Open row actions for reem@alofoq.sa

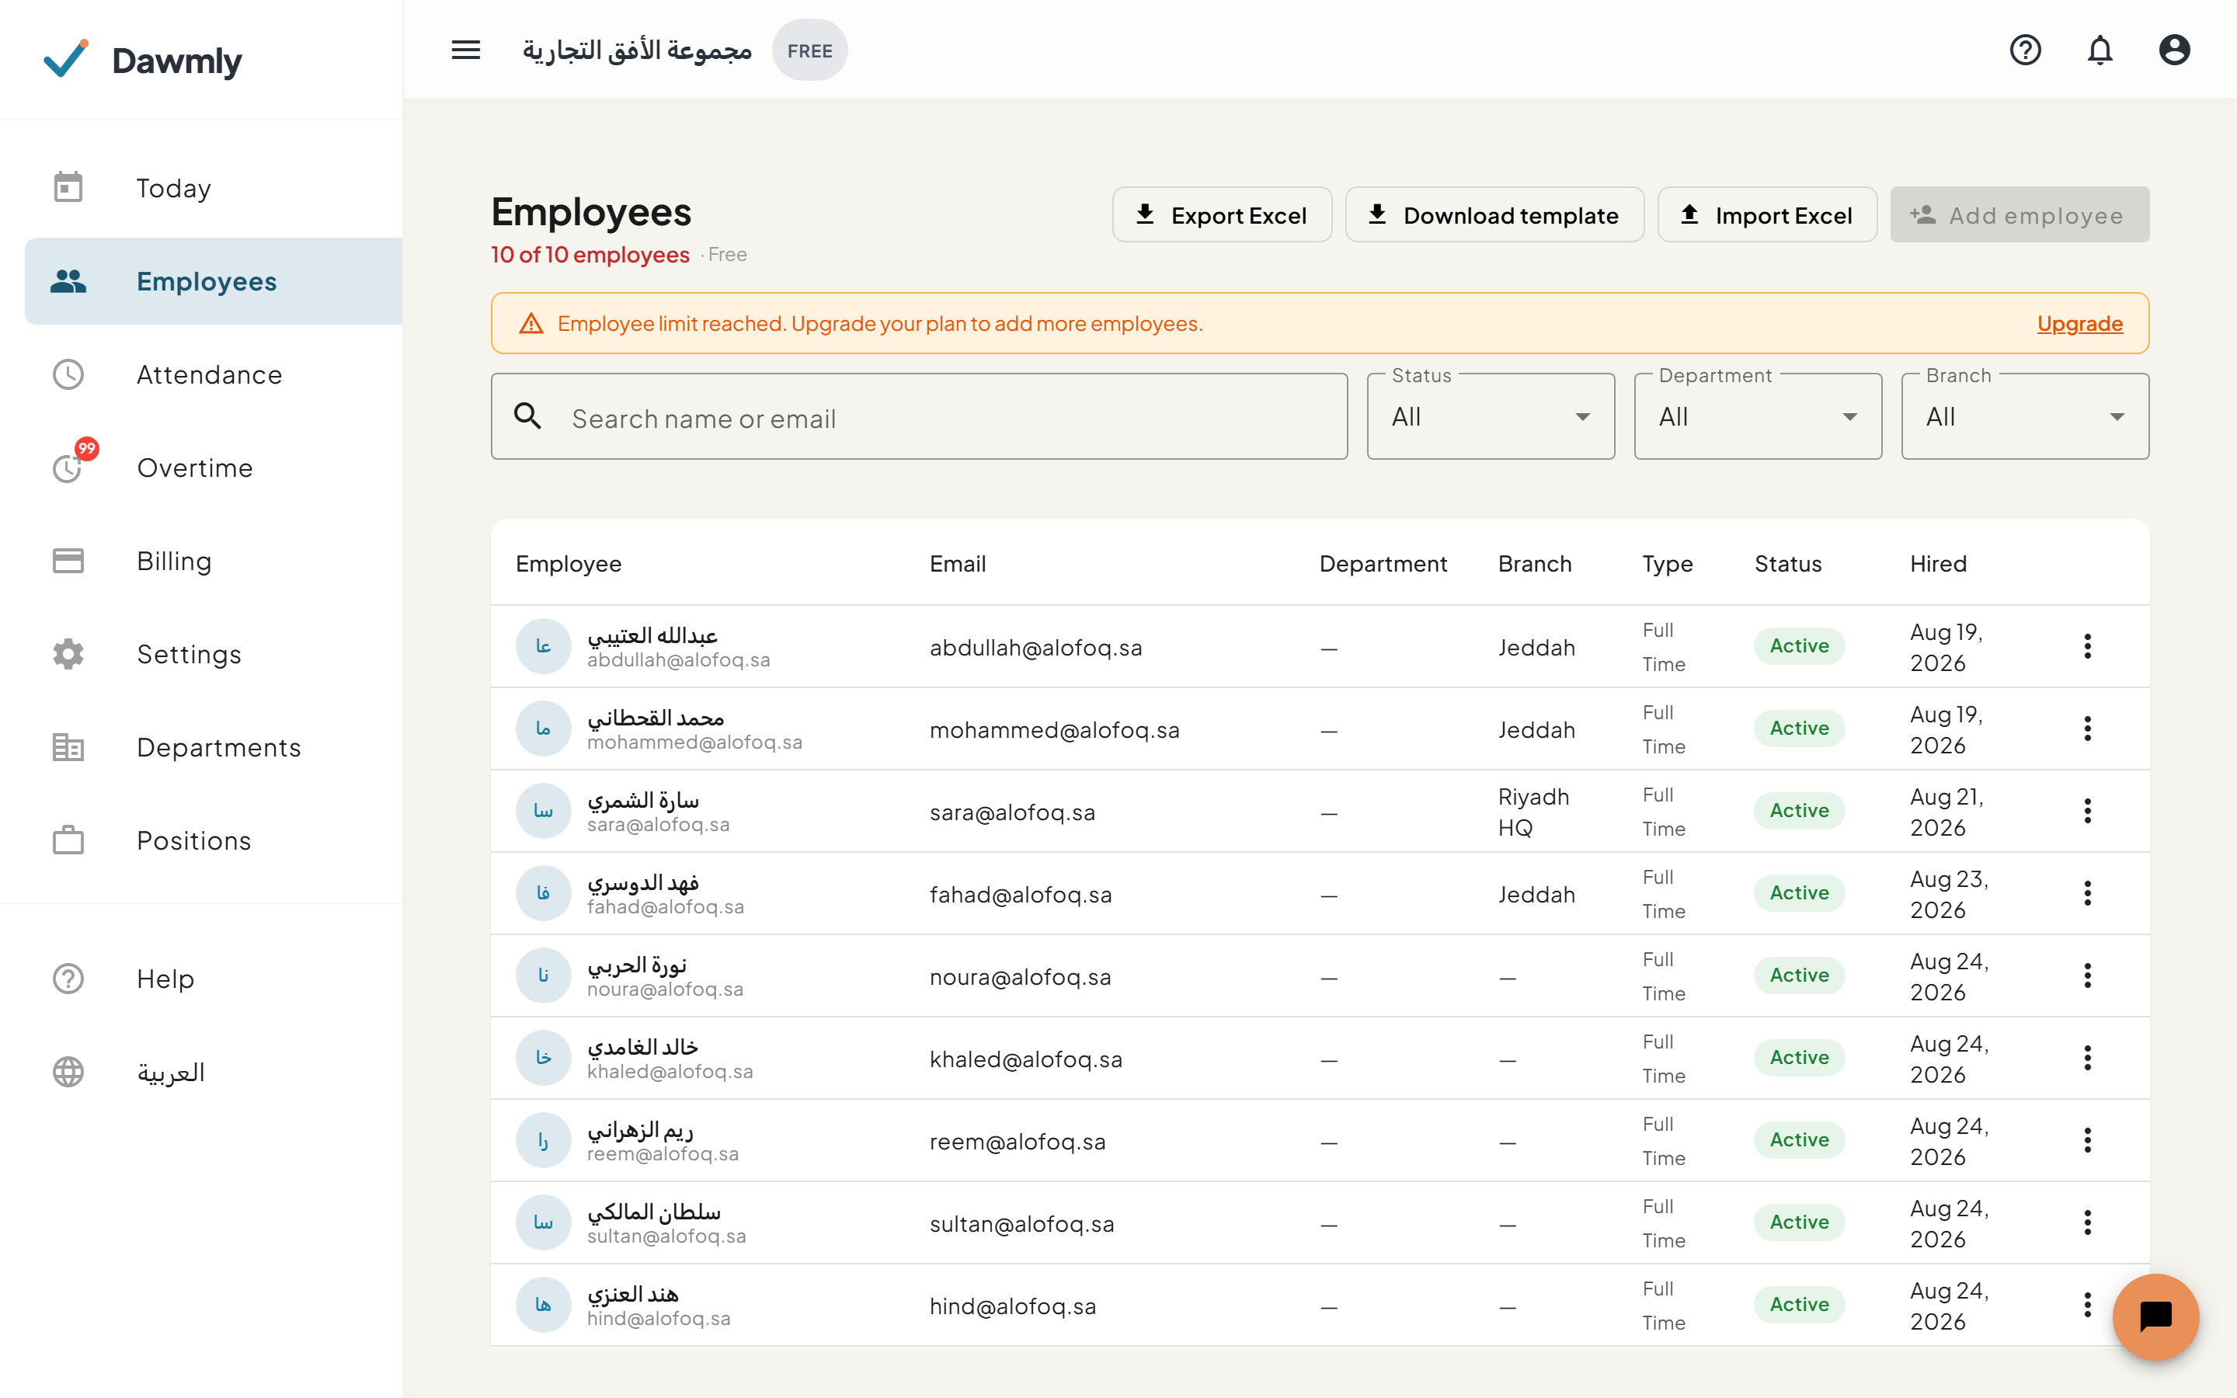[2087, 1140]
